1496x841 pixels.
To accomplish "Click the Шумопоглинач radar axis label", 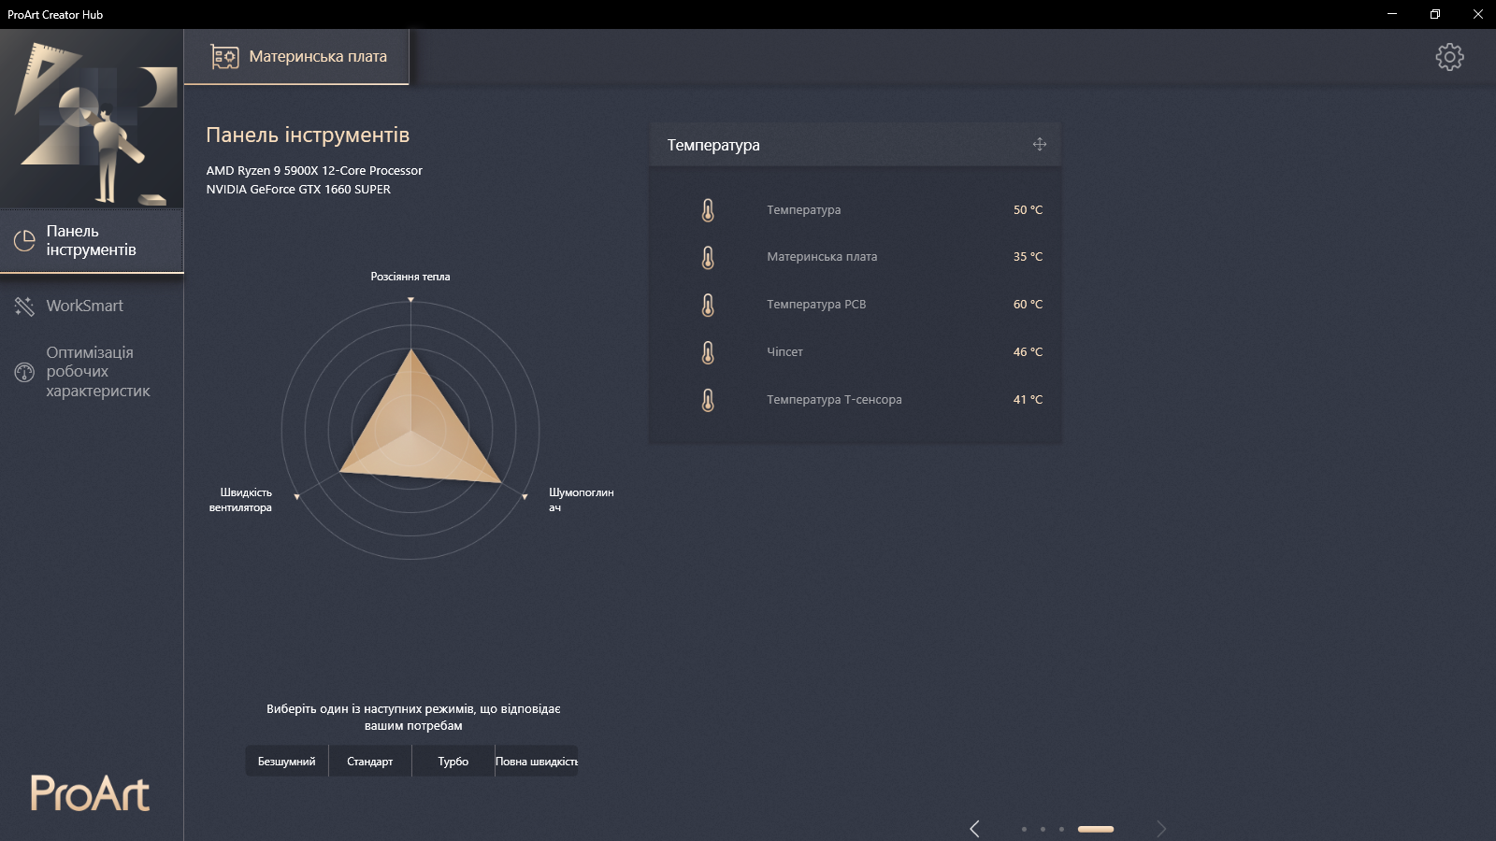I will coord(581,500).
